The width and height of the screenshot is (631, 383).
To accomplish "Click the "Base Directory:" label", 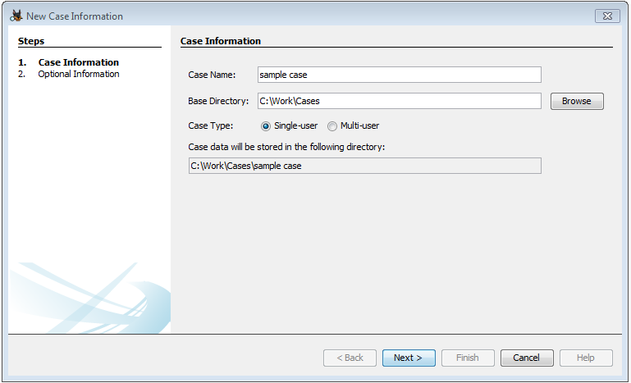I will 218,101.
